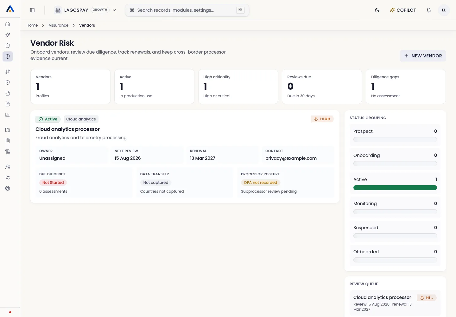
Task: Click the check circle in Active badge
Action: tap(41, 119)
